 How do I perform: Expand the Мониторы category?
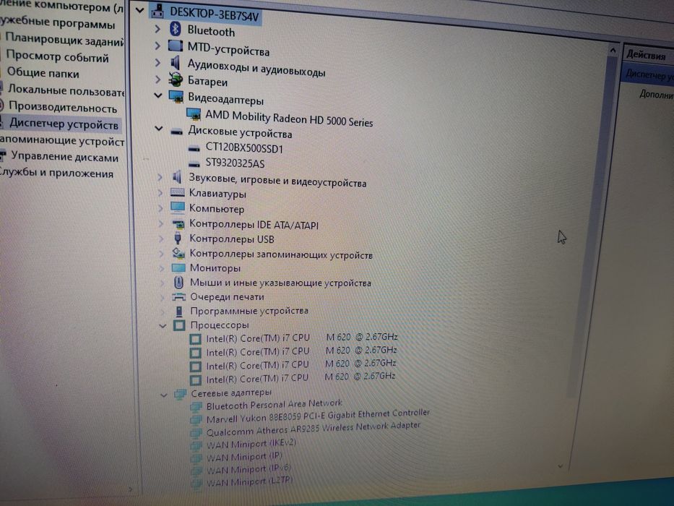tap(162, 267)
